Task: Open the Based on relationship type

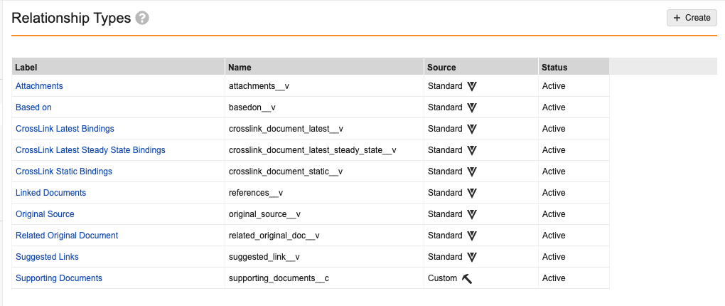Action: pyautogui.click(x=33, y=107)
